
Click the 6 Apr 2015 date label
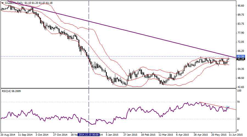click(x=182, y=135)
